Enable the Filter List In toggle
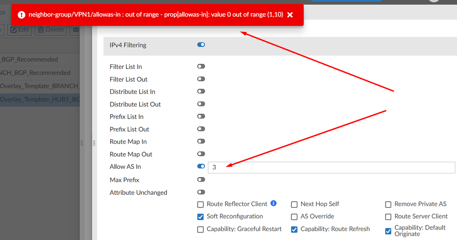Image resolution: width=457 pixels, height=240 pixels. 201,67
